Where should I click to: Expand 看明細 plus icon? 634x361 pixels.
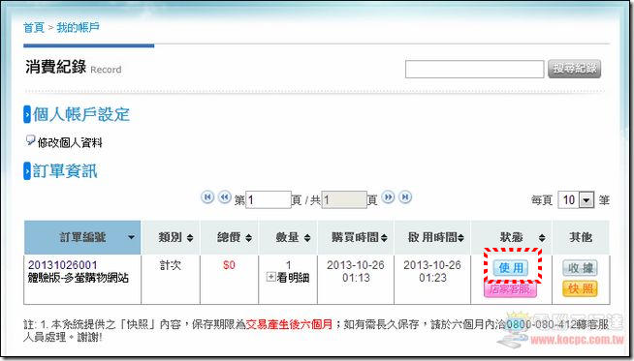point(270,277)
